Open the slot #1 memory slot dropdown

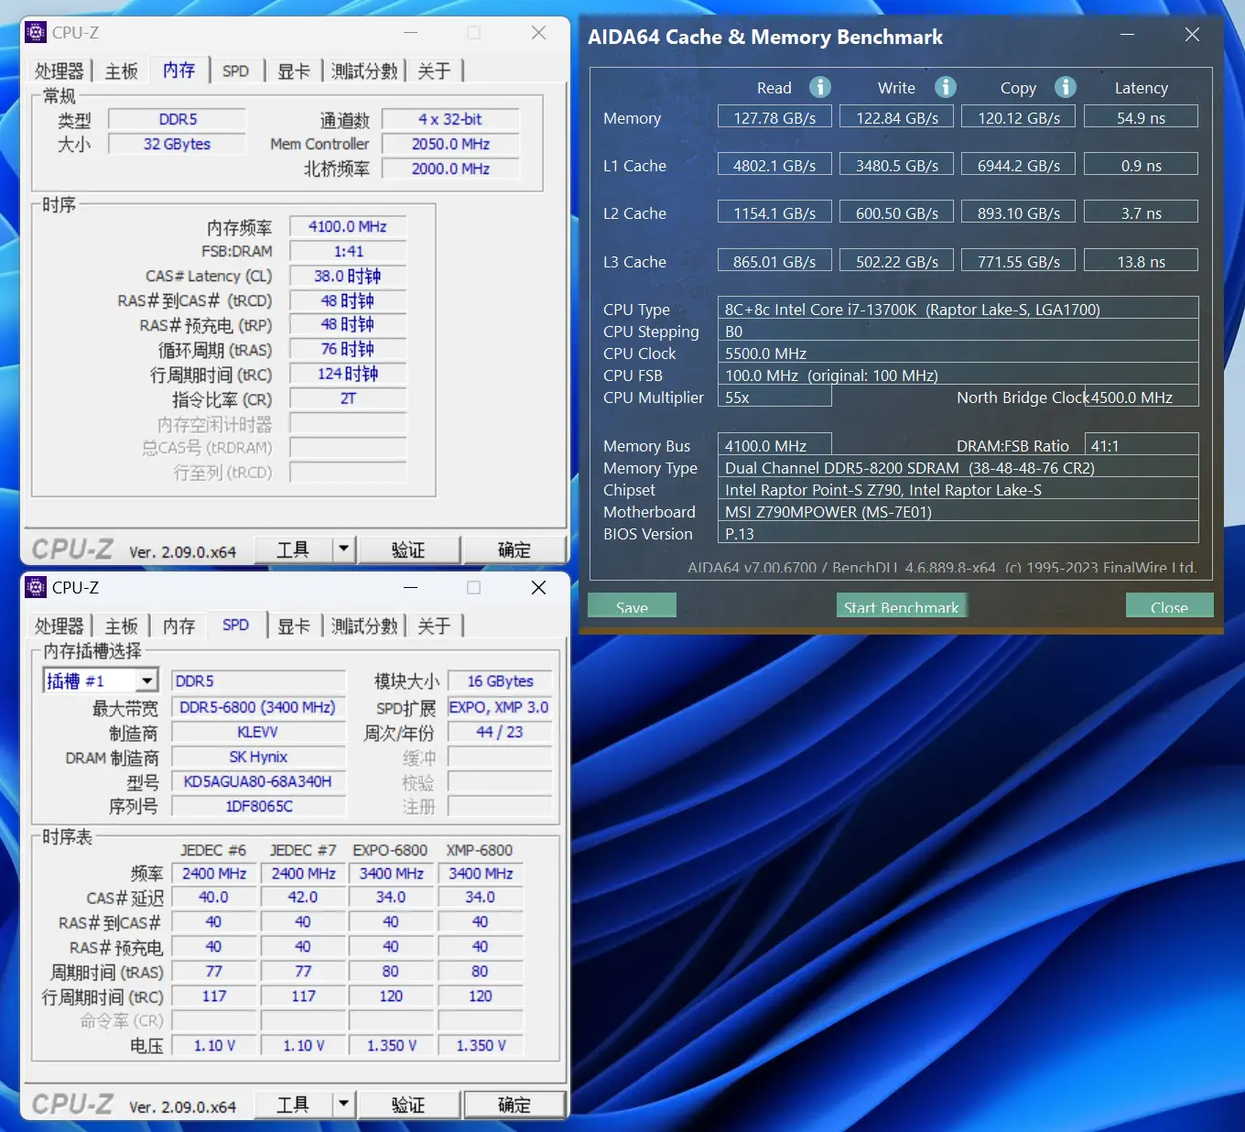click(146, 680)
